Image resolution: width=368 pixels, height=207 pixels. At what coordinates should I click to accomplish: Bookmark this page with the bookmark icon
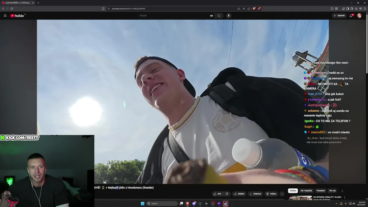pos(103,9)
